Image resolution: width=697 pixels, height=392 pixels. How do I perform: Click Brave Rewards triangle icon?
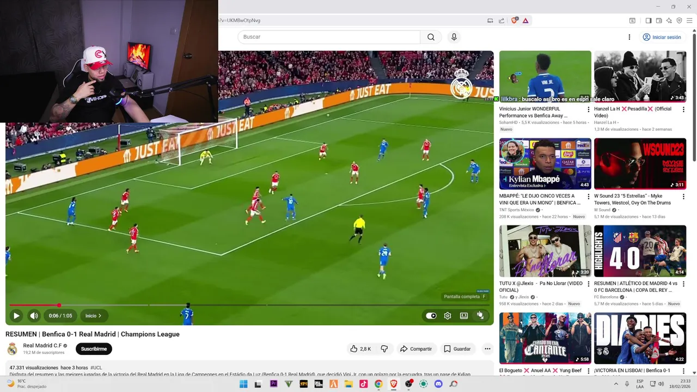coord(525,21)
